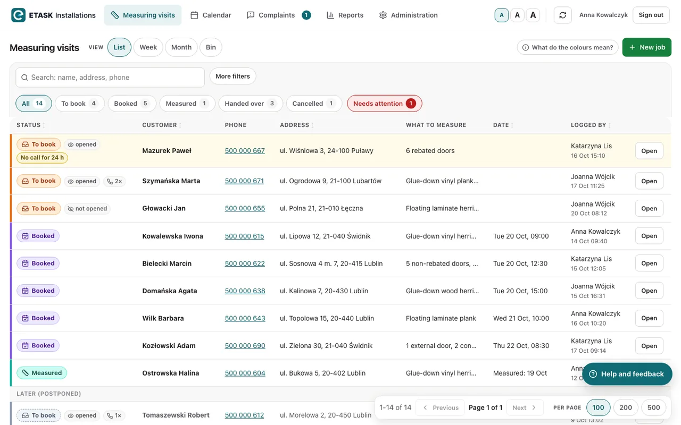Click the opened eye badge for Szymańska Marta
The width and height of the screenshot is (681, 425).
(82, 181)
